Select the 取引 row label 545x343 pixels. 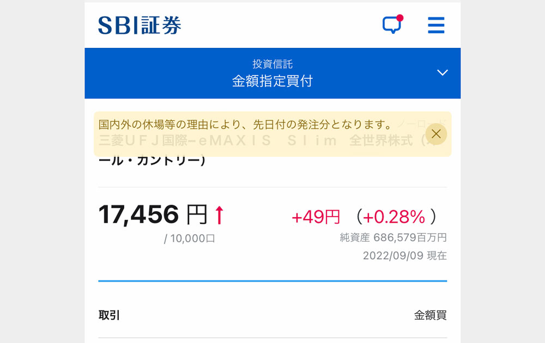click(109, 315)
